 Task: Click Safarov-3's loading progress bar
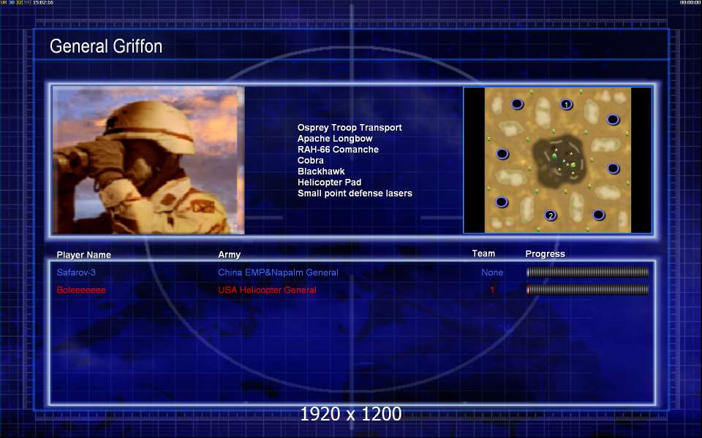click(587, 272)
